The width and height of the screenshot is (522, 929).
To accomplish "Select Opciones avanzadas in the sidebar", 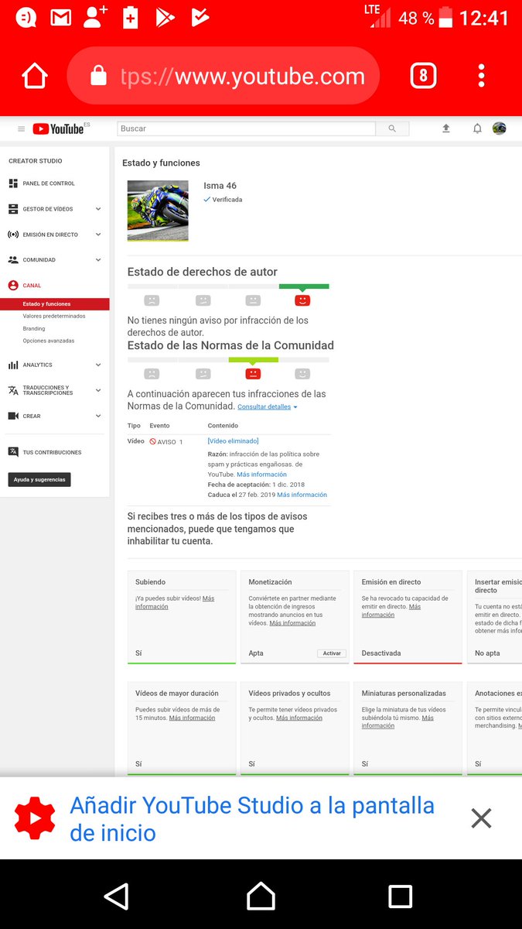I will click(49, 341).
